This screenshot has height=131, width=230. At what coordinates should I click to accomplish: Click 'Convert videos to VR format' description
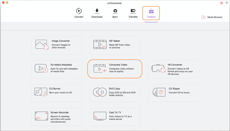click(x=180, y=71)
